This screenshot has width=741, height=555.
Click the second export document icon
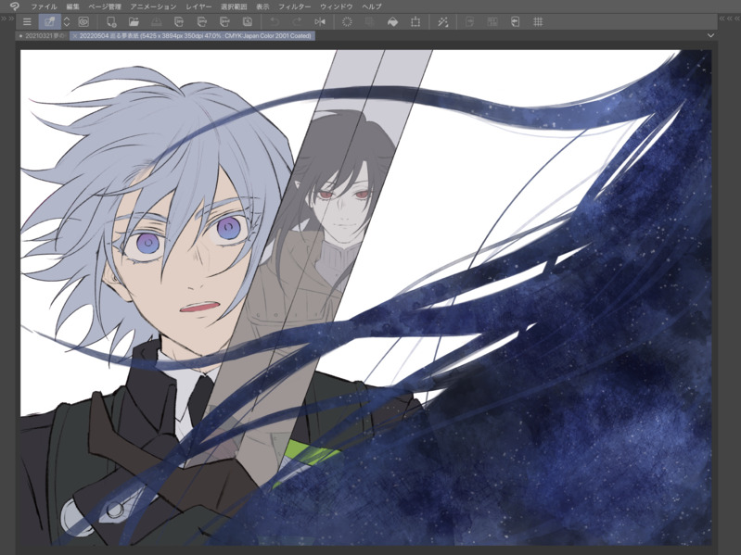pyautogui.click(x=202, y=21)
